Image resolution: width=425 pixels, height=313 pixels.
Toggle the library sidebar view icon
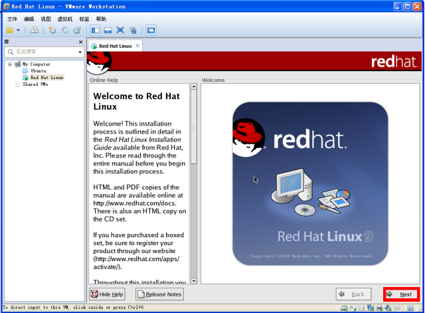96,30
